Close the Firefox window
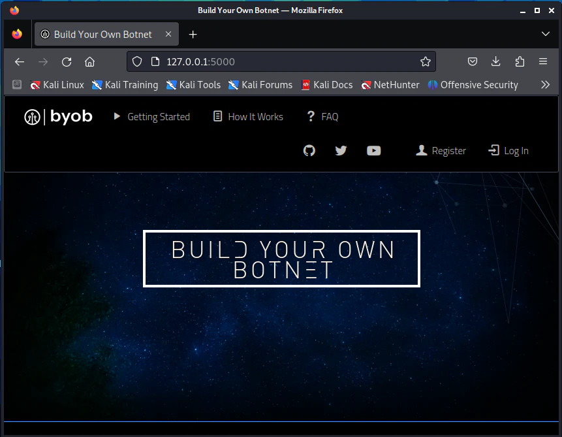562x437 pixels. [552, 10]
